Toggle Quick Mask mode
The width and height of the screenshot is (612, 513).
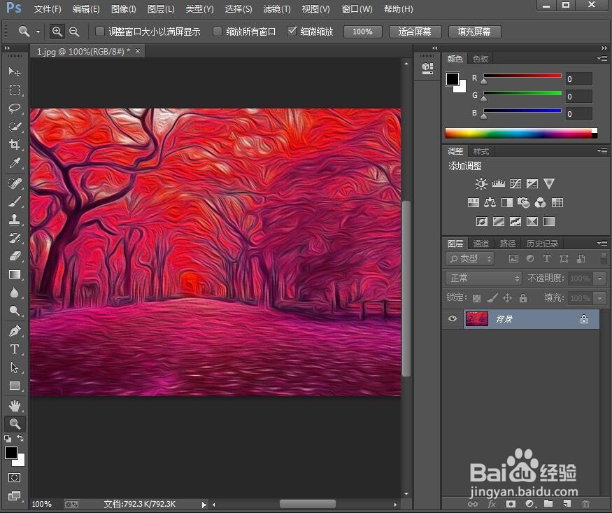pos(15,477)
